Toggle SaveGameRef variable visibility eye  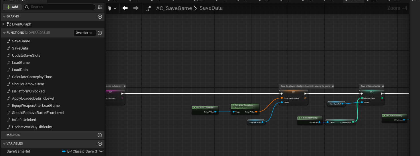click(x=101, y=151)
